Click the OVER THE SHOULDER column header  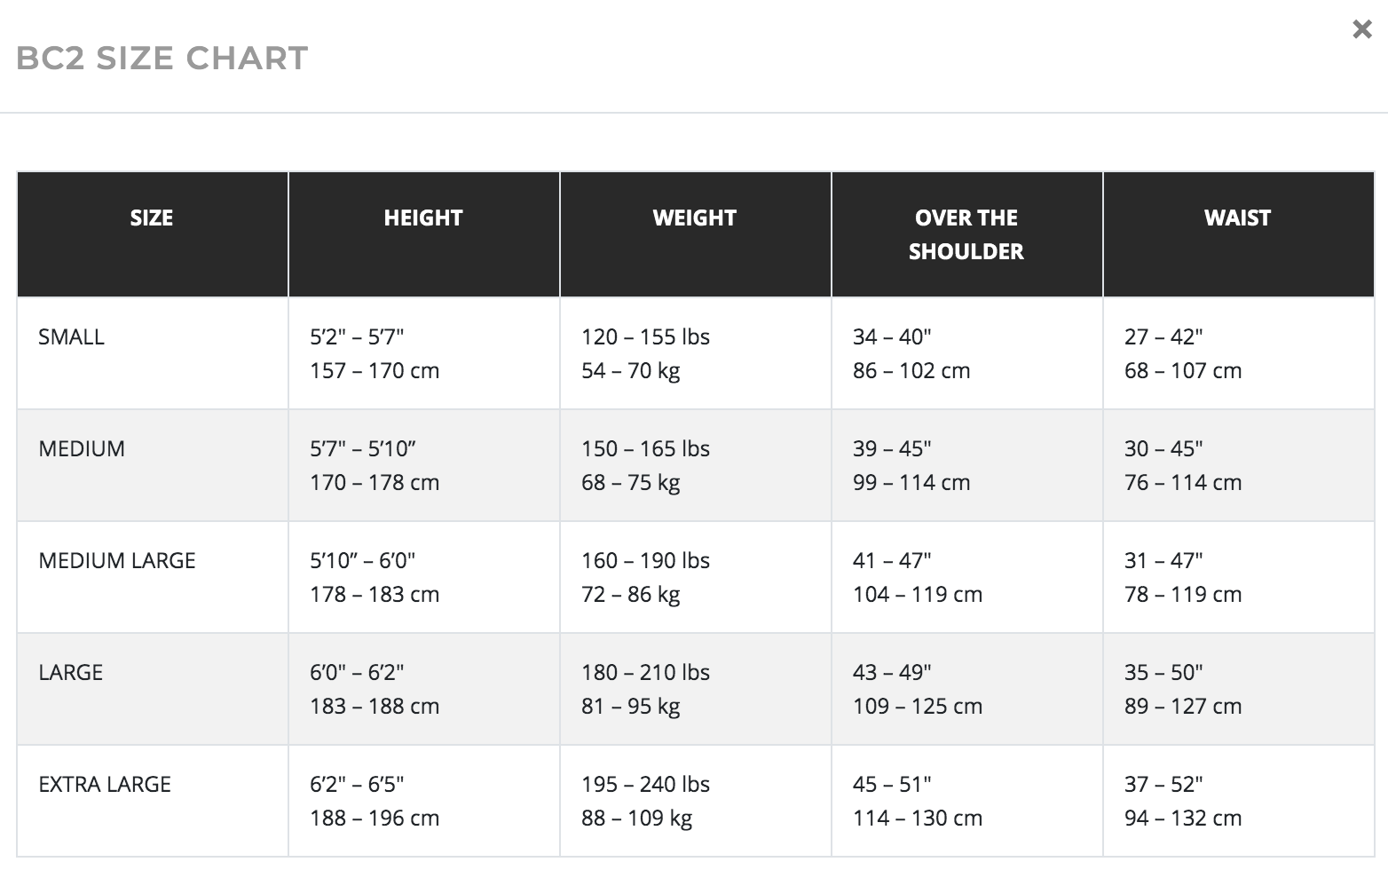click(x=966, y=233)
